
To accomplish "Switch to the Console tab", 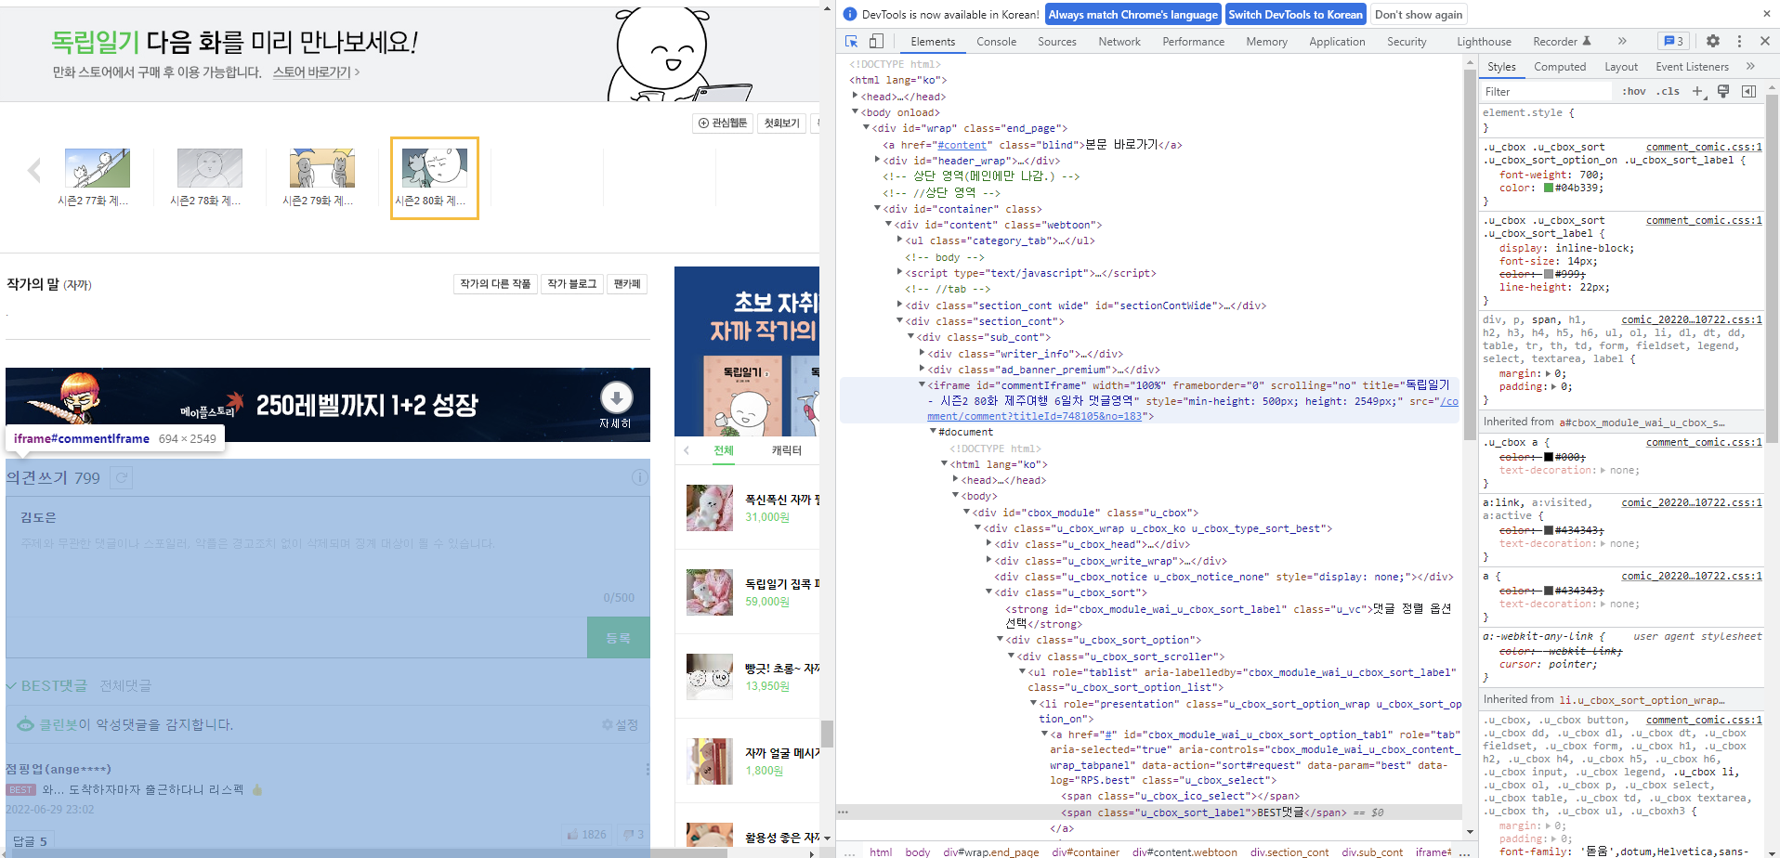I will click(x=996, y=42).
